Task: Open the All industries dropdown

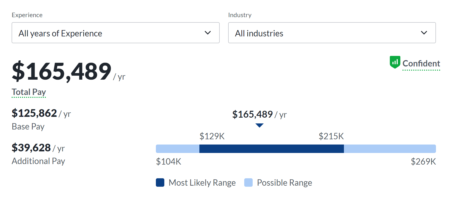Action: click(332, 33)
